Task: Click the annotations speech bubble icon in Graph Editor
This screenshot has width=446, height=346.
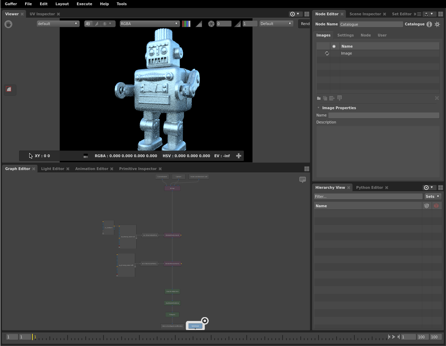Action: (x=302, y=179)
